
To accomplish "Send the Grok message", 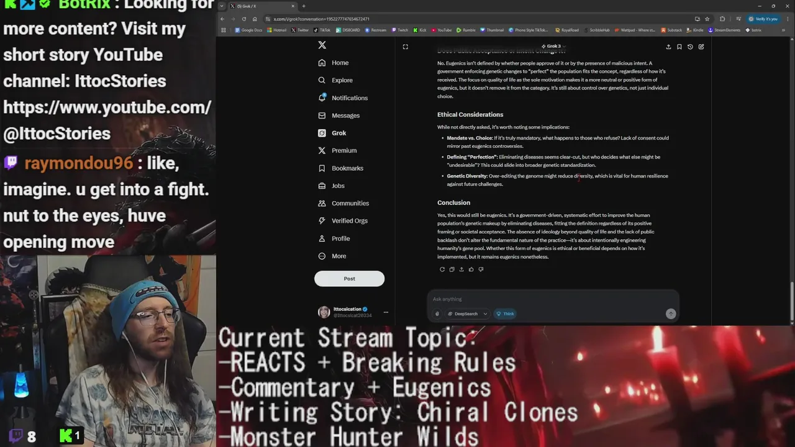I will point(671,314).
